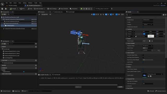Add a new variable with Variables plus icon
Image resolution: width=167 pixels, height=94 pixels.
pyautogui.click(x=36, y=68)
